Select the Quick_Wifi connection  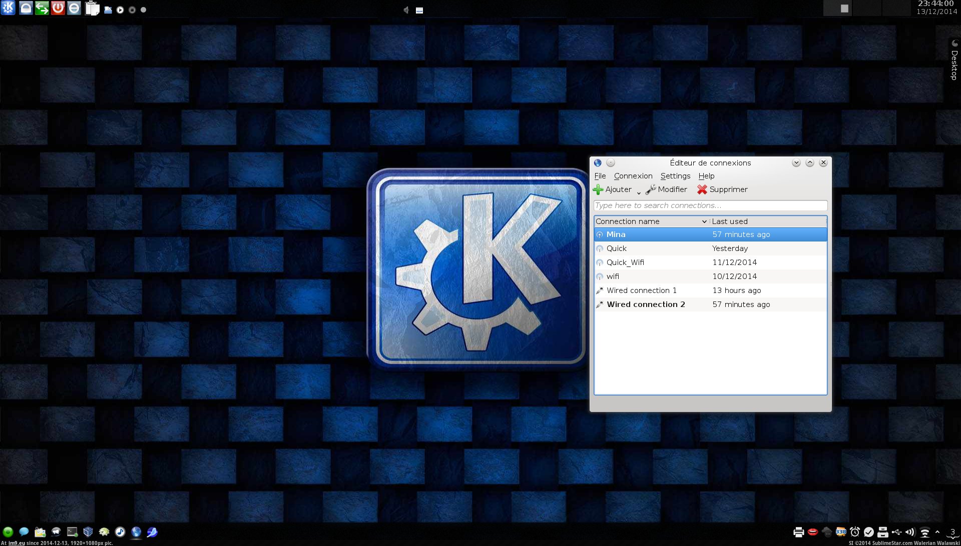[710, 262]
